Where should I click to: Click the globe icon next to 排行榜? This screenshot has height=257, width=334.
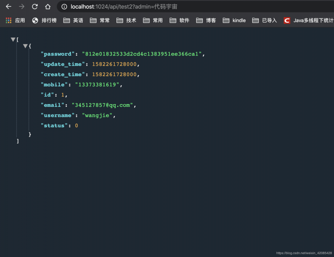tap(35, 20)
